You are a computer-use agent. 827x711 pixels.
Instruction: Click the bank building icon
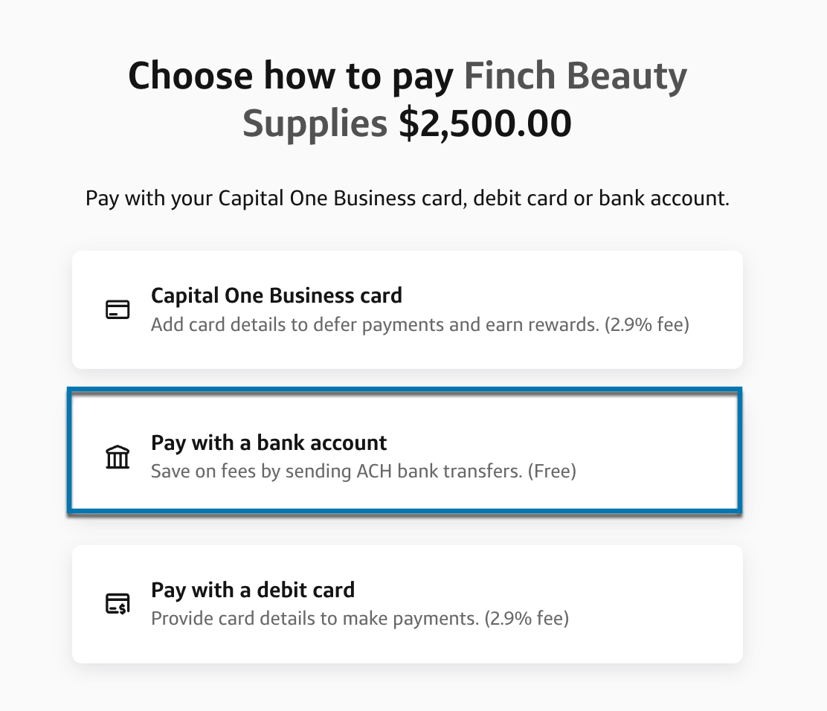(x=117, y=456)
